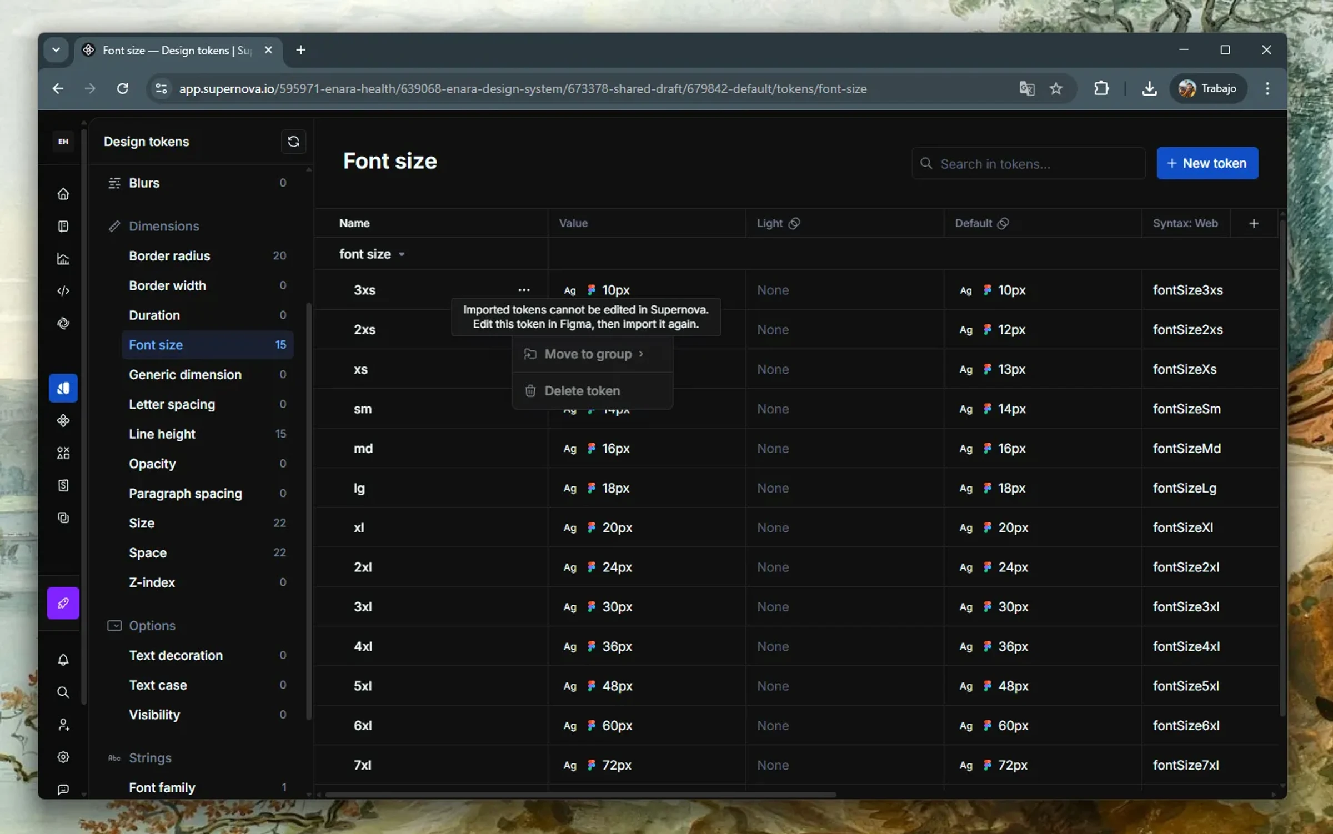Image resolution: width=1333 pixels, height=834 pixels.
Task: Bookmark this page with the star icon
Action: click(1056, 89)
